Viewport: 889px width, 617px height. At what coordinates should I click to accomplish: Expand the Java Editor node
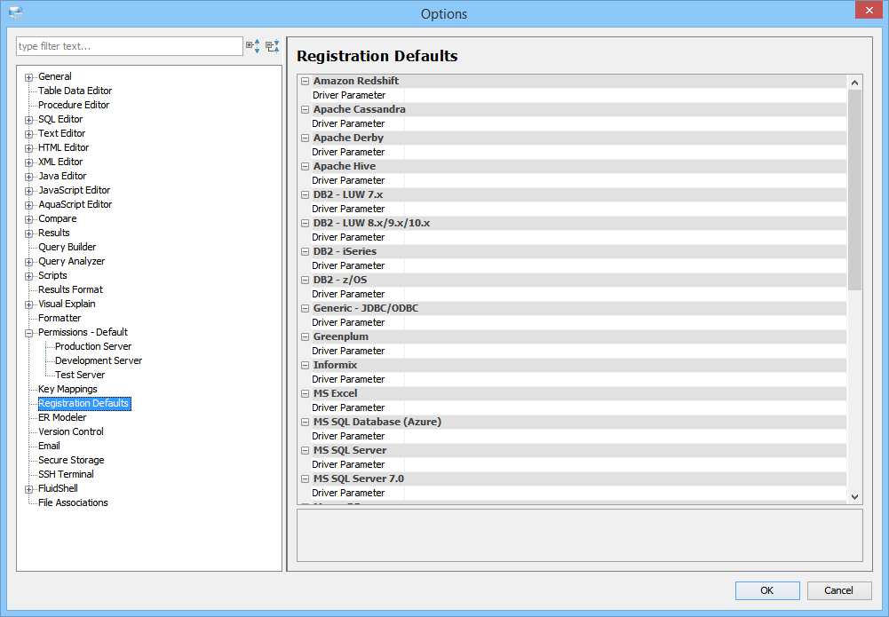(29, 176)
